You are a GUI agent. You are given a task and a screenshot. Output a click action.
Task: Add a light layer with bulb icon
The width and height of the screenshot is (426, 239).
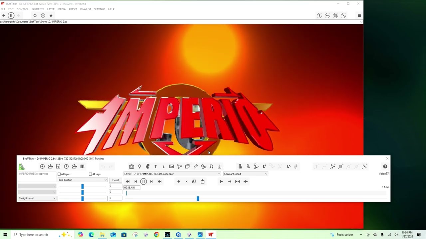139,166
